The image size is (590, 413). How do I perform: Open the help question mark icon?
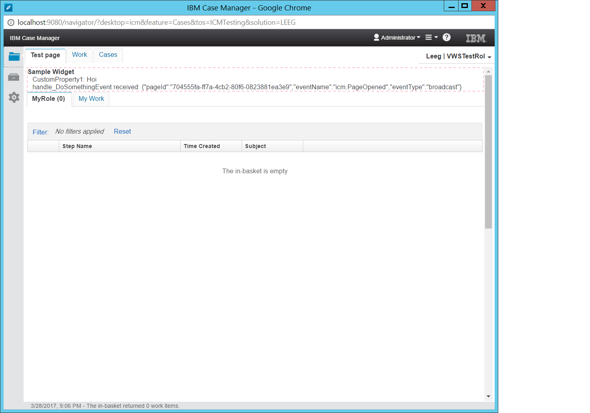pyautogui.click(x=447, y=37)
